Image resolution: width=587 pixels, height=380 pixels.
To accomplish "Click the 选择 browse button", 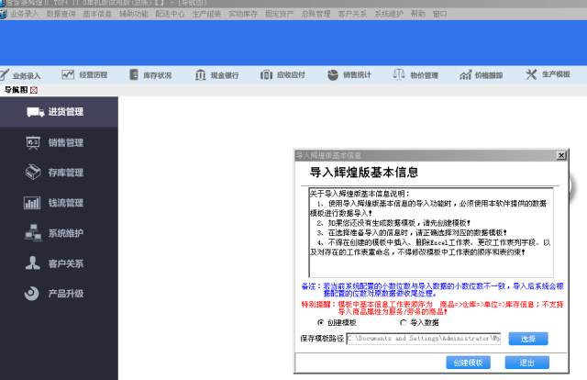I will 528,339.
